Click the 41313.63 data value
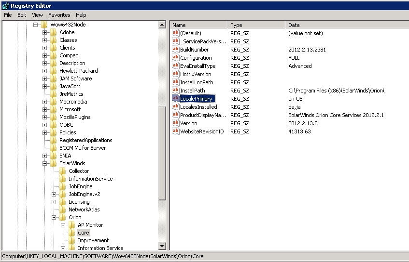Viewport: 409px width, 262px height. [299, 131]
